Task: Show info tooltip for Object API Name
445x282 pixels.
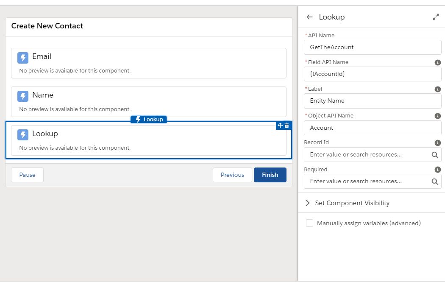Action: 438,116
